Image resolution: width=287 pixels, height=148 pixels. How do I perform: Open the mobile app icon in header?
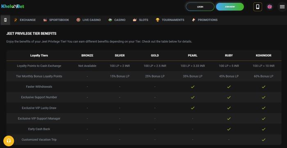[257, 7]
